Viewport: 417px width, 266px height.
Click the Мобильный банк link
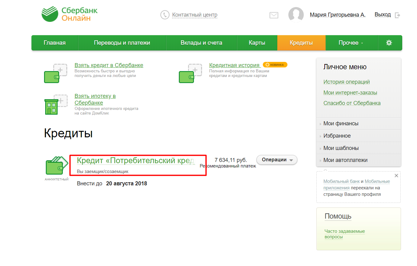pyautogui.click(x=342, y=181)
